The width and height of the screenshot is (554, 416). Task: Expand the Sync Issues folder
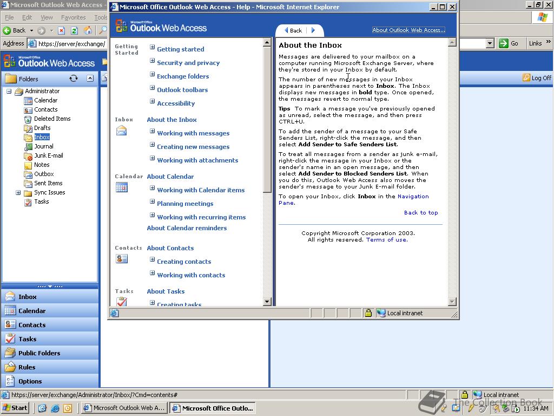pos(18,192)
